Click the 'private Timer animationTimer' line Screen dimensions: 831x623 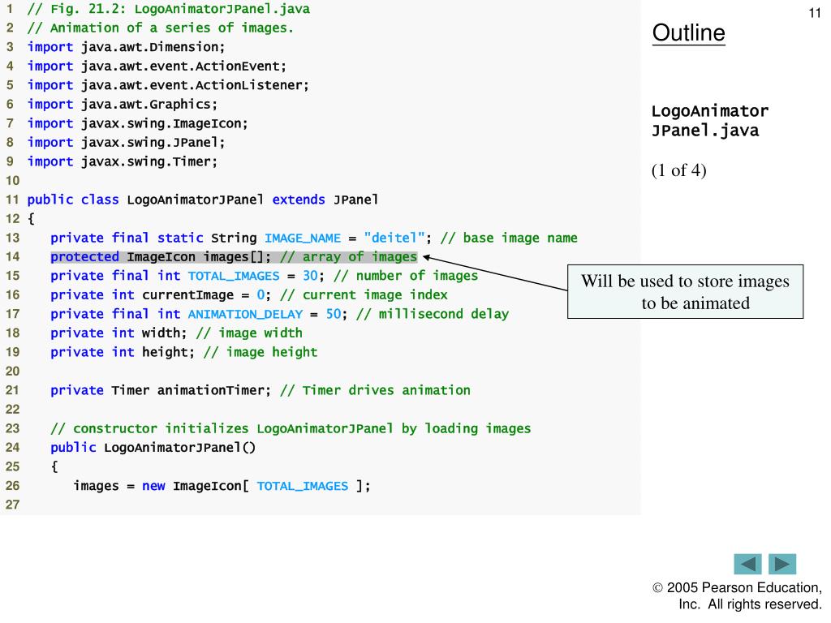(x=260, y=390)
